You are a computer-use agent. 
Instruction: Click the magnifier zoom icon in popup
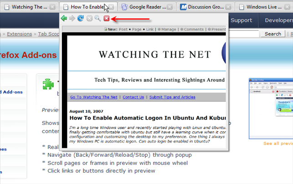pyautogui.click(x=98, y=18)
